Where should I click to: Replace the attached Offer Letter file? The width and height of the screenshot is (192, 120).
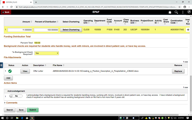click(x=178, y=71)
